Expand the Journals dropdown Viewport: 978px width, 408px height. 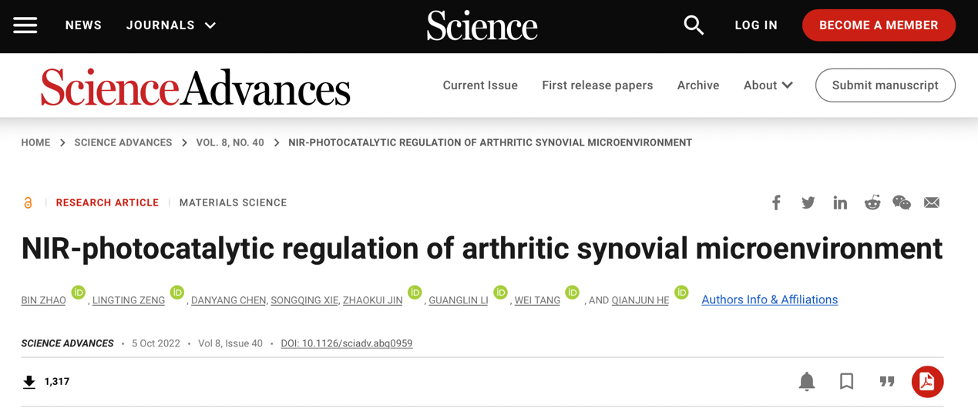[x=171, y=25]
